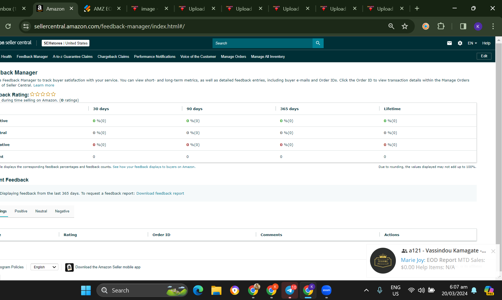
Task: Bookmark this page with the star icon
Action: point(405,26)
